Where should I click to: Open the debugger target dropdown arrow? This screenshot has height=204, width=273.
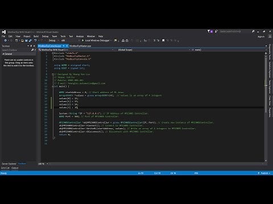(x=111, y=40)
